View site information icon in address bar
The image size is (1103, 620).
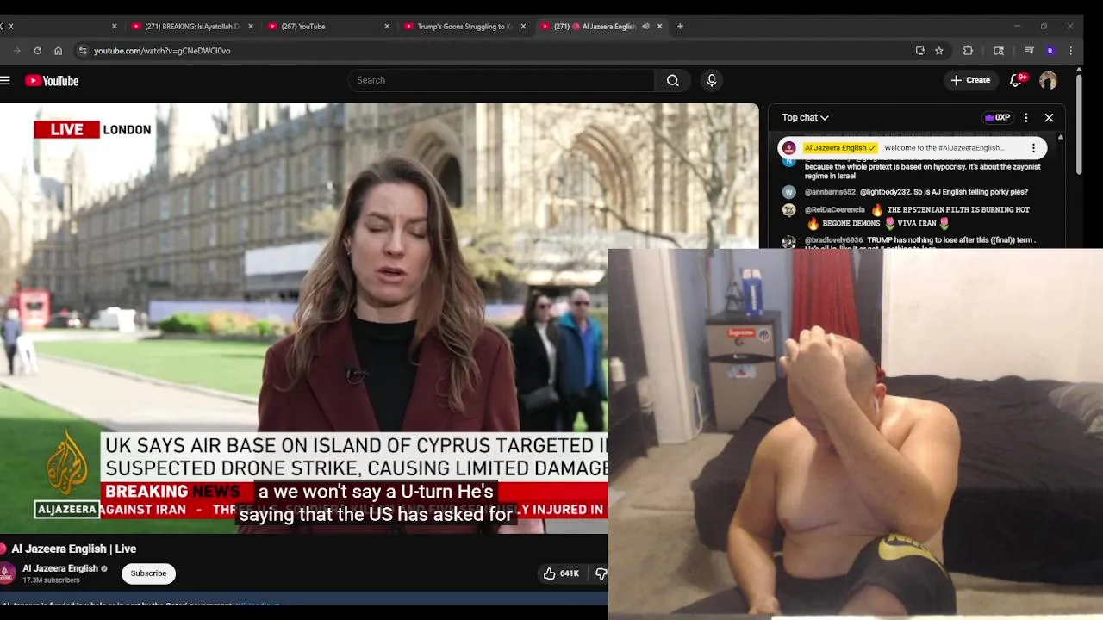tap(83, 51)
